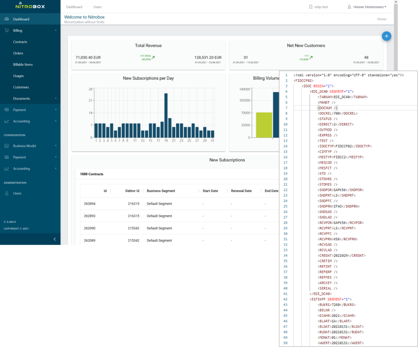The image size is (418, 347).
Task: Select Dashboard in the sidebar
Action: (30, 19)
